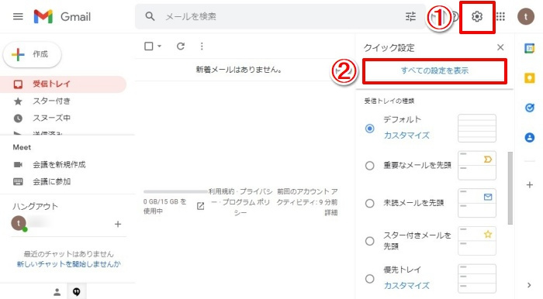Screen dimensions: 543x299
Task: Show search options filter icon
Action: click(x=410, y=16)
